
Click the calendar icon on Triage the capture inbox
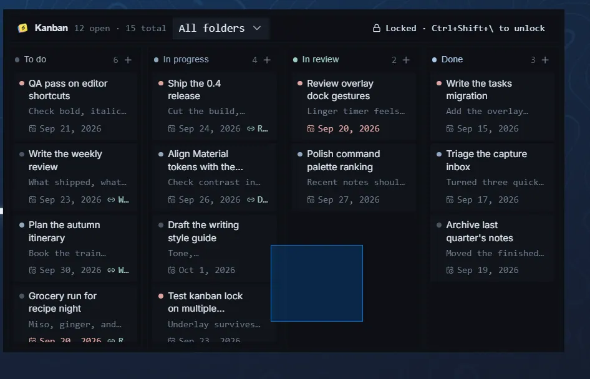450,199
